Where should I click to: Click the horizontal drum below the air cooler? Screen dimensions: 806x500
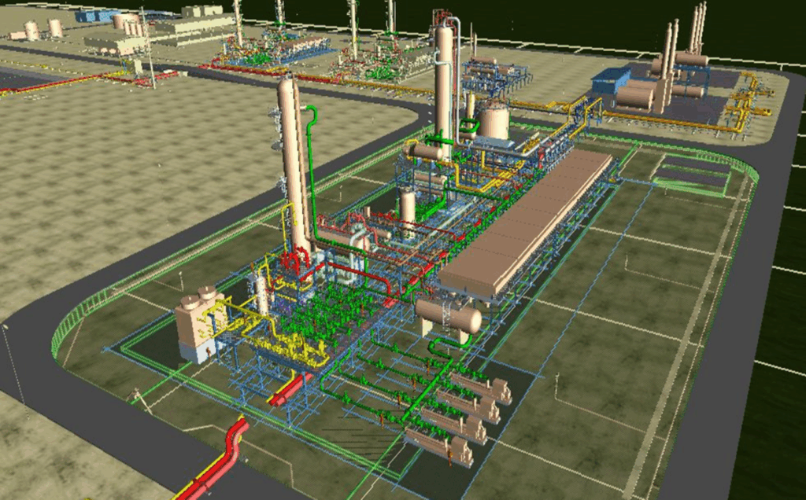tap(449, 315)
